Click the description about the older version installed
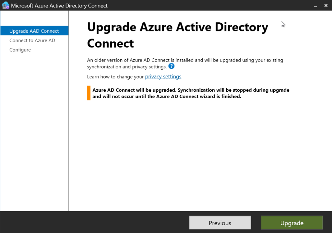 (184, 63)
